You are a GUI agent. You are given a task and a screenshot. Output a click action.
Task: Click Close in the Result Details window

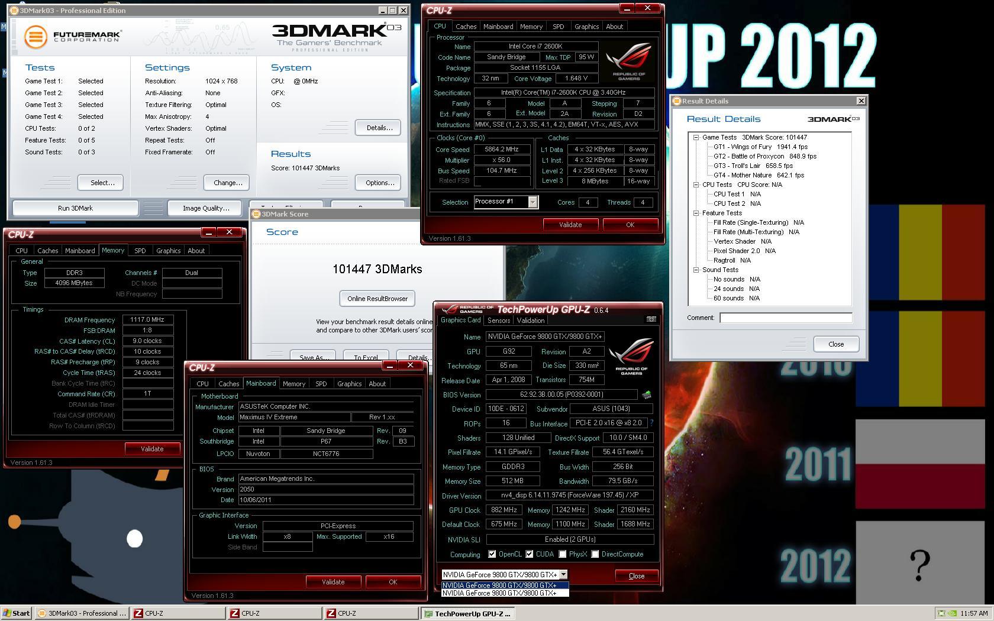point(836,344)
